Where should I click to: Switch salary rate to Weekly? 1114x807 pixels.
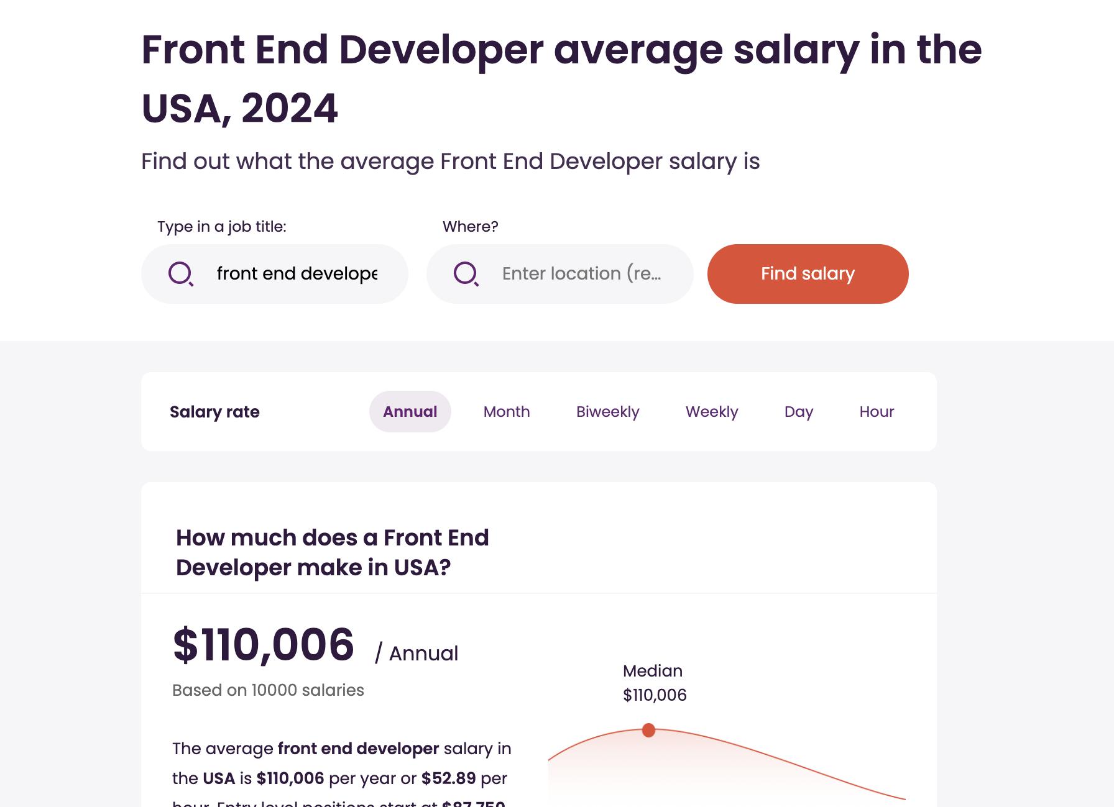click(x=711, y=411)
